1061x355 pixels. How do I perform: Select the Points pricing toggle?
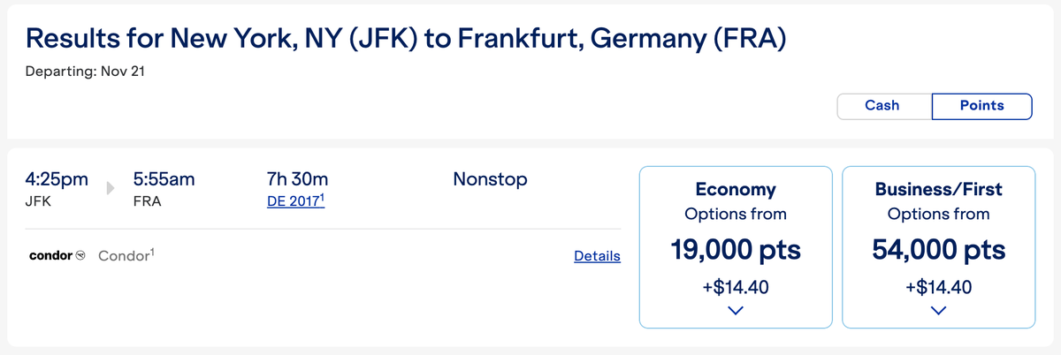coord(981,106)
